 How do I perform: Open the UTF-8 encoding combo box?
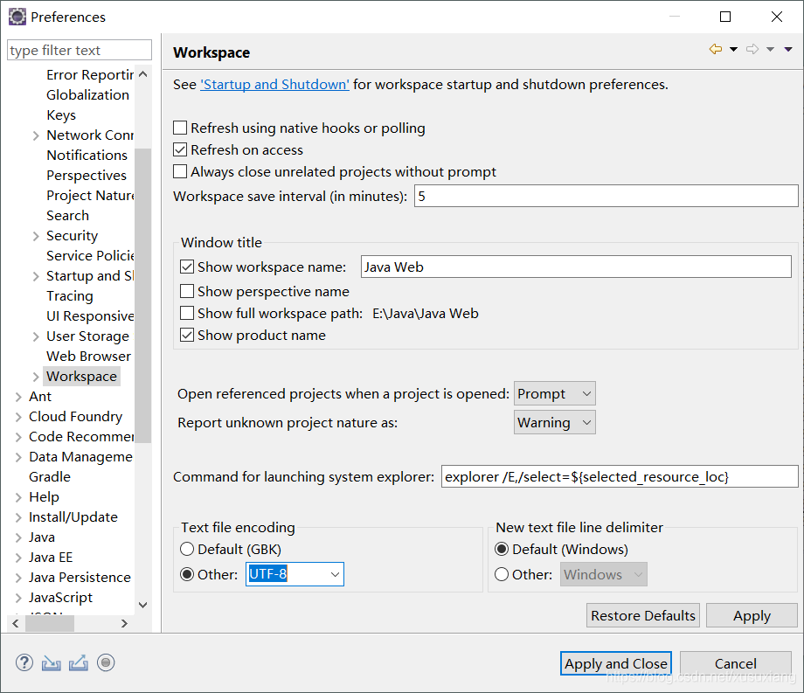click(295, 574)
